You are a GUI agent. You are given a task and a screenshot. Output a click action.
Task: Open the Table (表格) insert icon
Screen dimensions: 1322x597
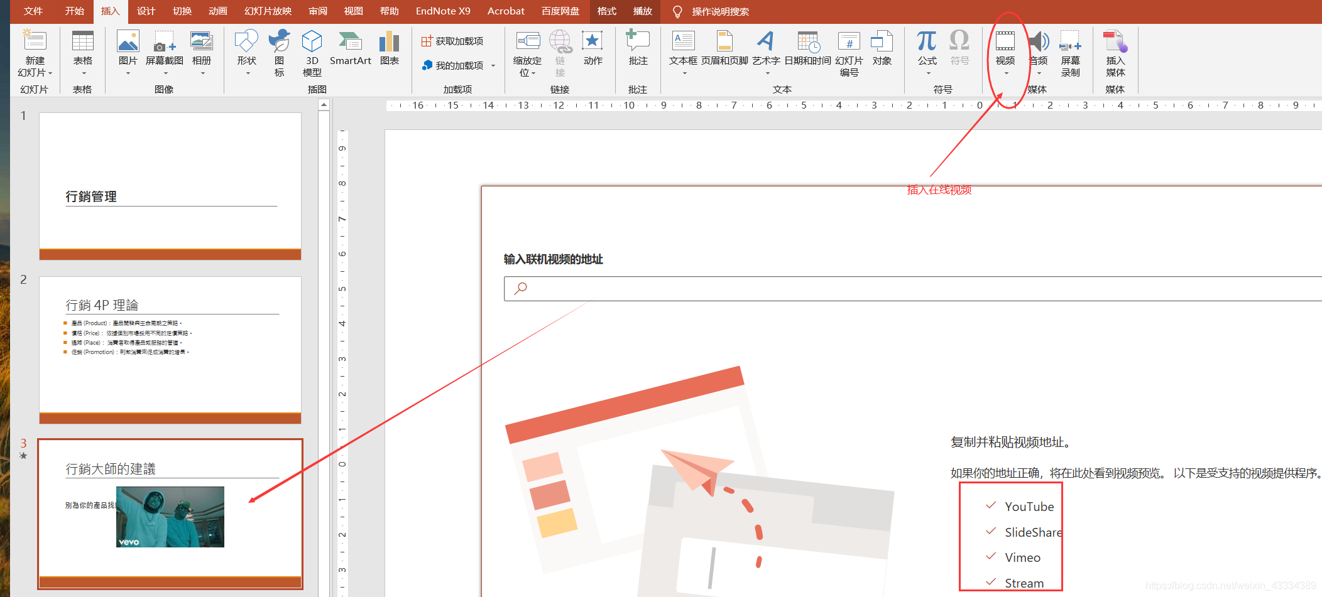coord(83,40)
